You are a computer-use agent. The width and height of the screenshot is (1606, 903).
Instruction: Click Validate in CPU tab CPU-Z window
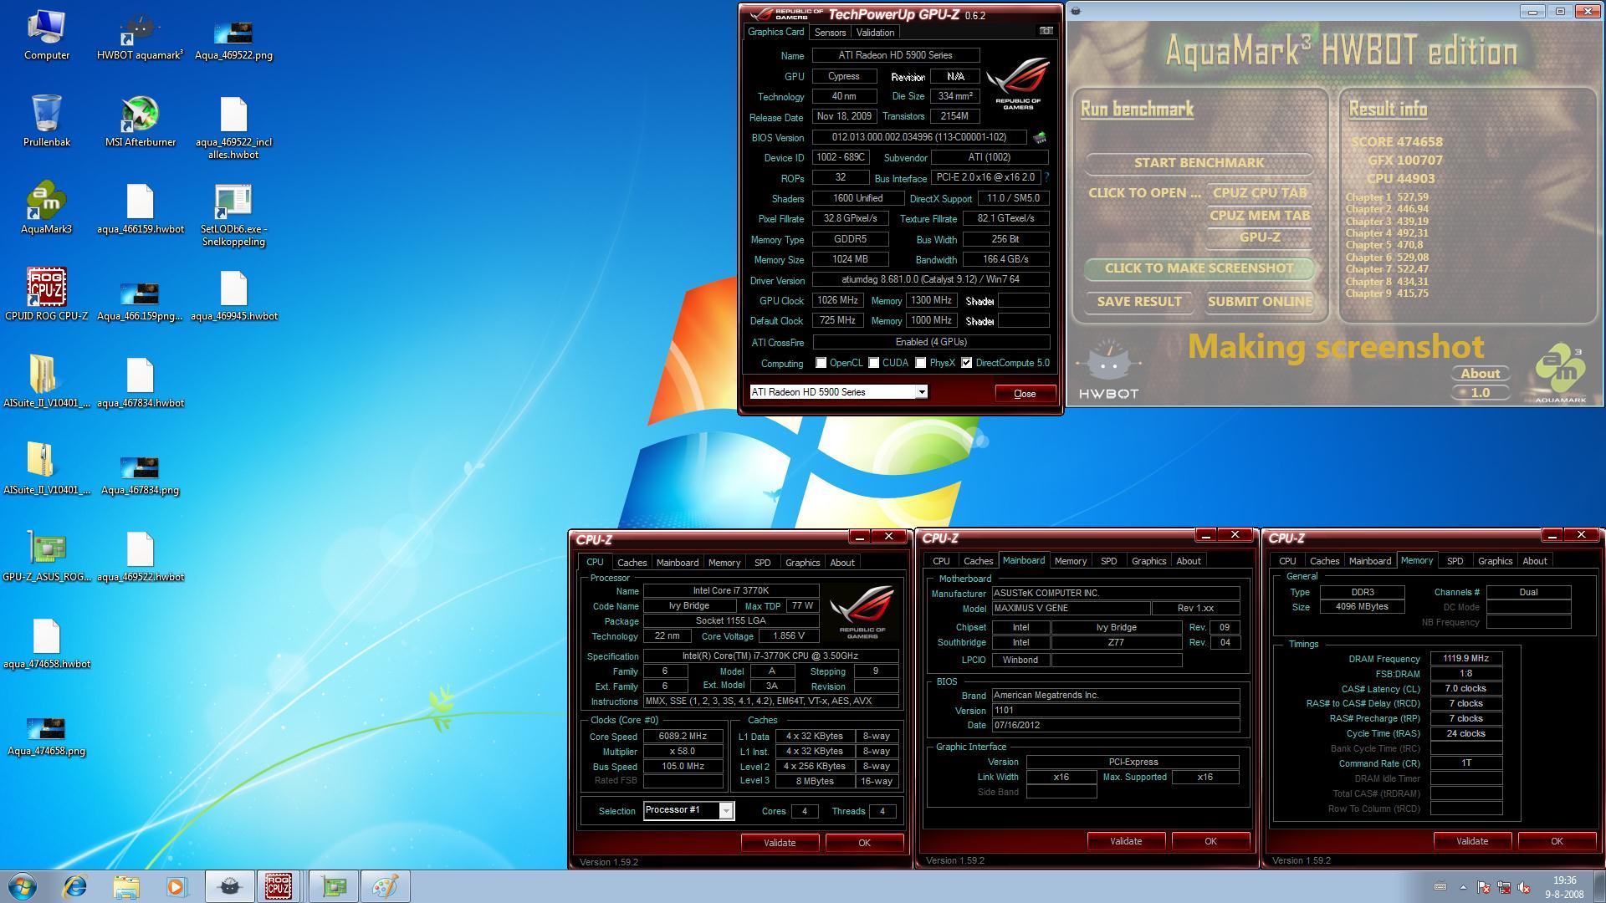point(780,843)
